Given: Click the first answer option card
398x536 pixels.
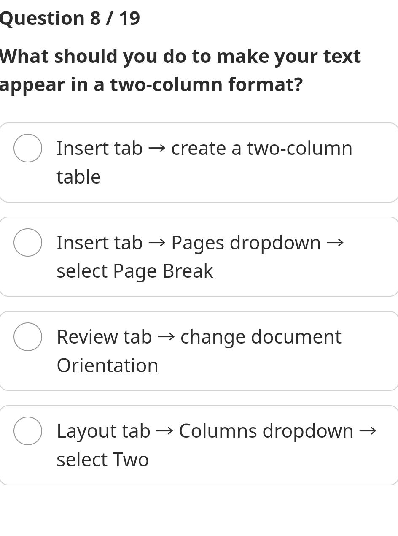Looking at the screenshot, I should point(198,162).
